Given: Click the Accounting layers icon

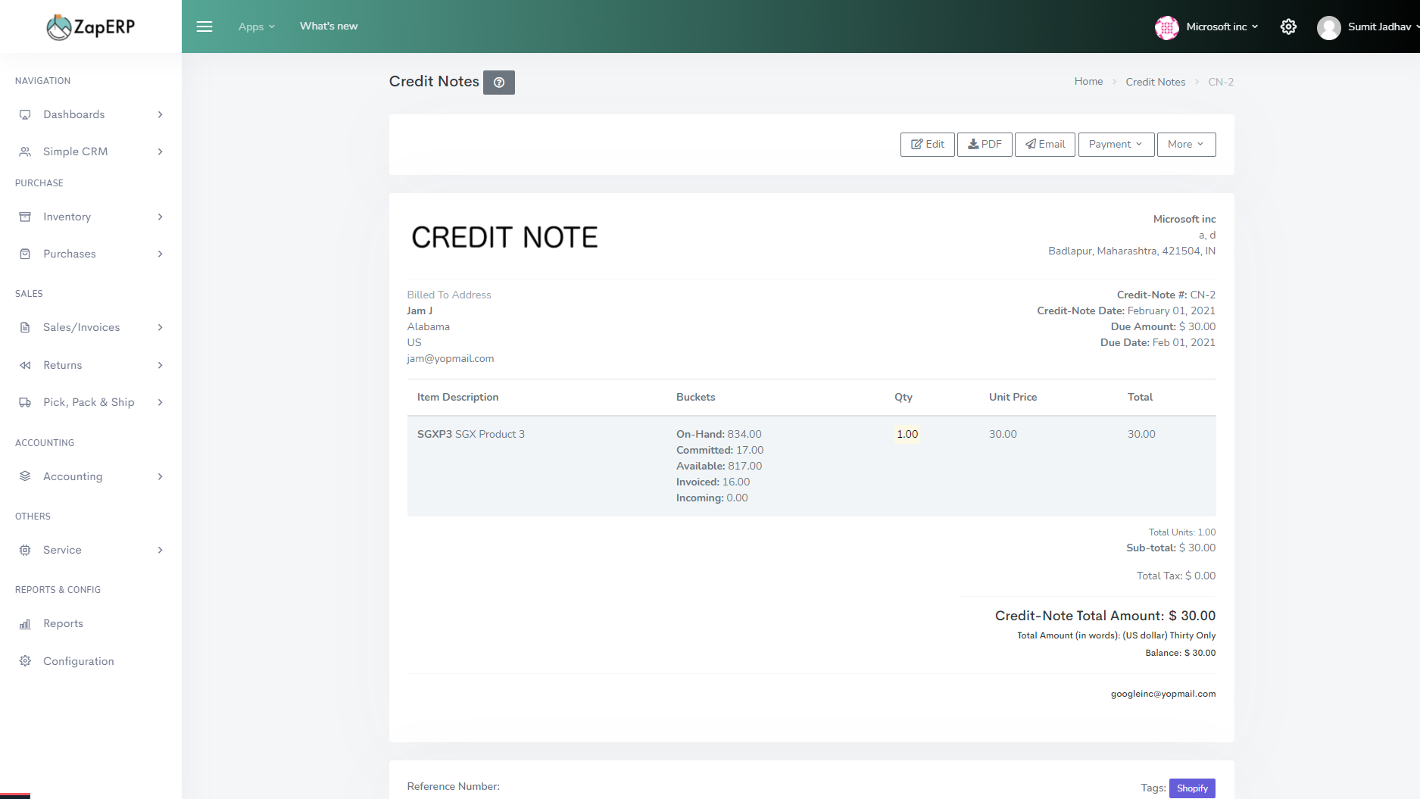Looking at the screenshot, I should [25, 476].
